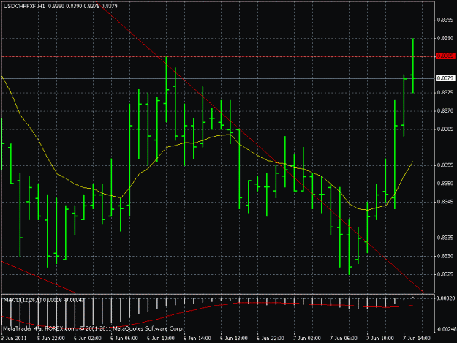The image size is (457, 343).
Task: Click the 7 Jun 10:00 time axis label
Action: 380,339
